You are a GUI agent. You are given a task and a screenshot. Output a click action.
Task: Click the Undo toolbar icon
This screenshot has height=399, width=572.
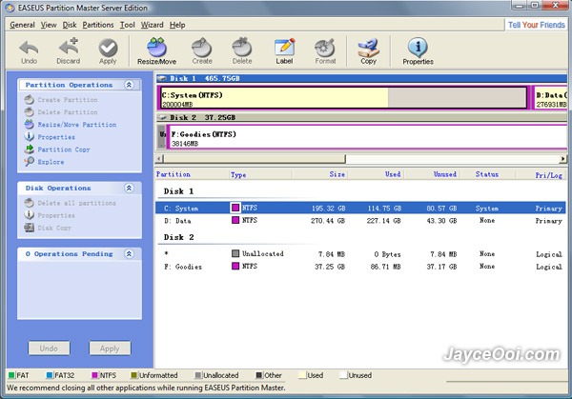click(29, 51)
